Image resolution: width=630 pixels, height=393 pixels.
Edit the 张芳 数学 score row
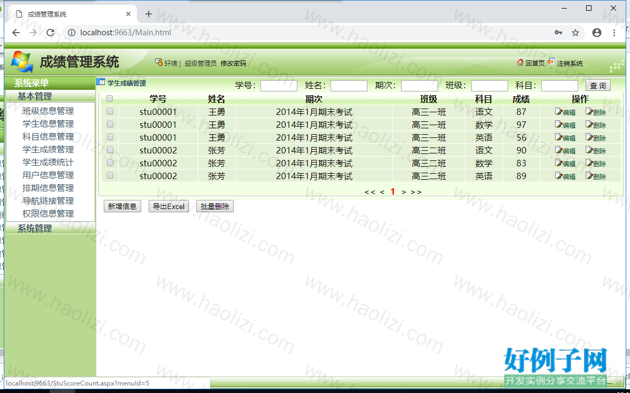(x=565, y=164)
